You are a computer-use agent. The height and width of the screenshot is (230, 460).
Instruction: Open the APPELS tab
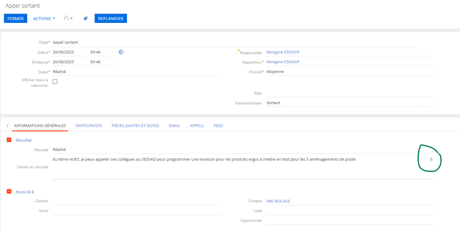tap(197, 126)
